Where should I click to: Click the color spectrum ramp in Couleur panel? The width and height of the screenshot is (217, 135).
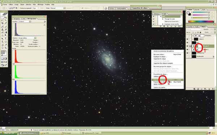pyautogui.click(x=201, y=21)
